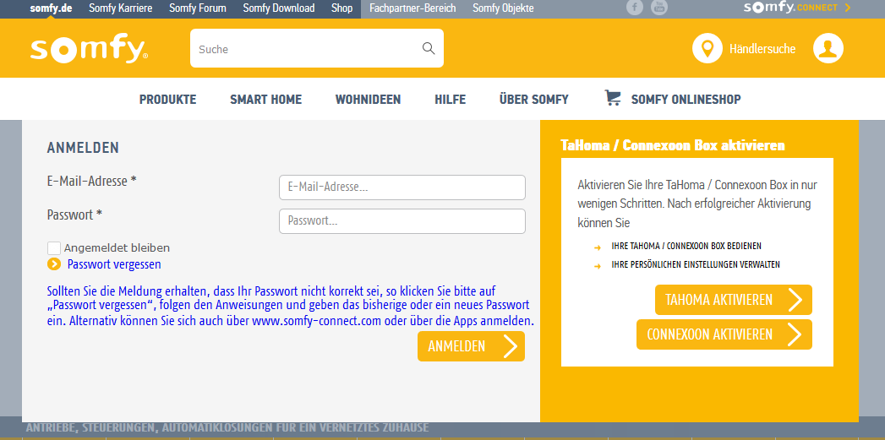This screenshot has width=885, height=440.
Task: Click the Anmelden heading text
Action: click(83, 148)
